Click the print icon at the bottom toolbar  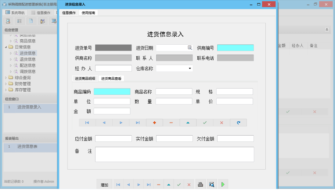point(200,184)
